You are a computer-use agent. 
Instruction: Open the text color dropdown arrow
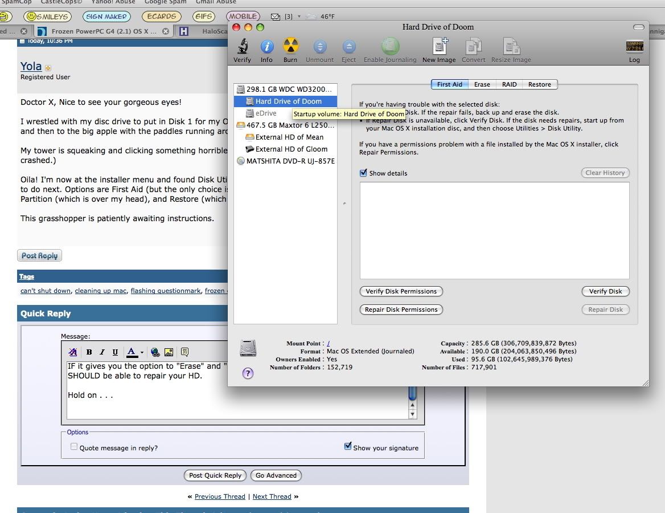[142, 352]
